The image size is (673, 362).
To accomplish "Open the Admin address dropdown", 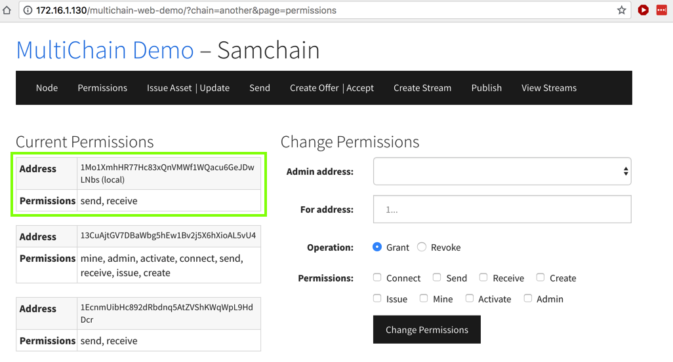I will point(502,172).
